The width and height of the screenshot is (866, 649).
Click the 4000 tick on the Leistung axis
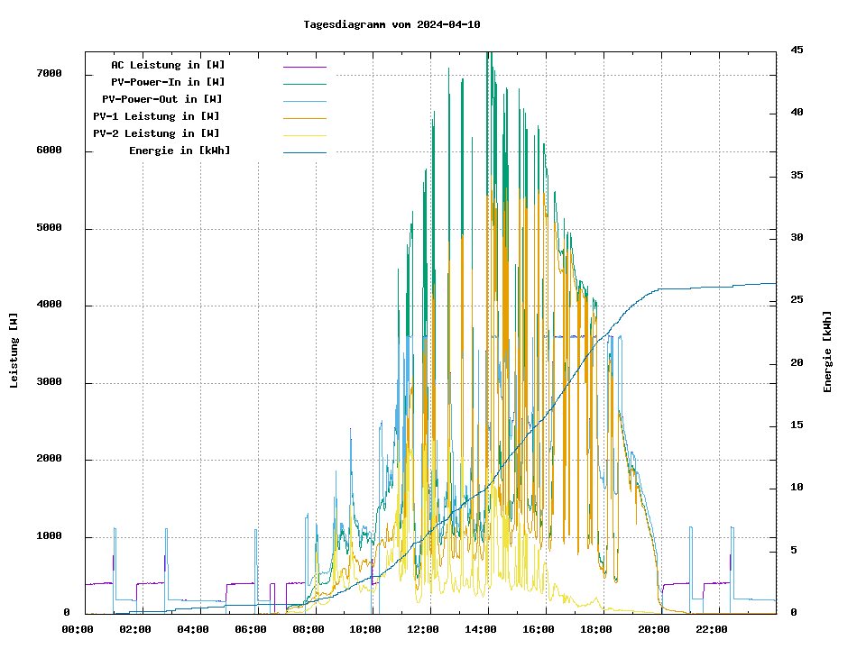coord(49,305)
